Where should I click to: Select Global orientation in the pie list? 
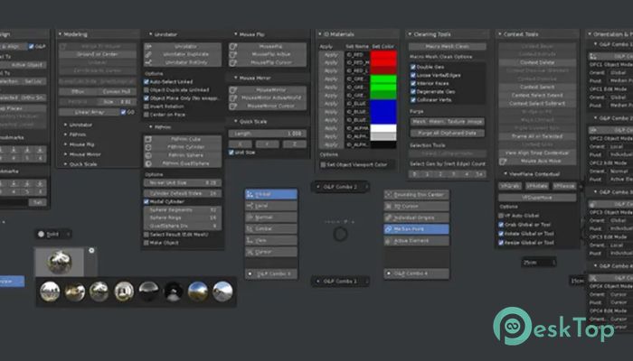coord(271,194)
